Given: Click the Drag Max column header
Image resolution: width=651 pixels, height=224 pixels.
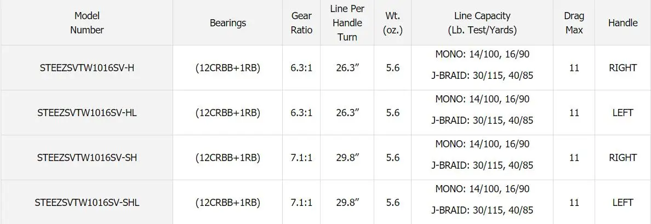Looking at the screenshot, I should (574, 23).
